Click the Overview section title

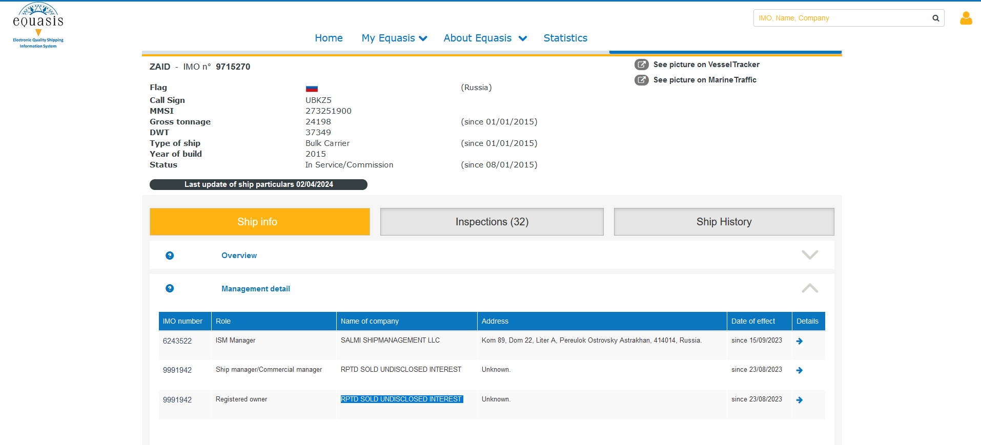(239, 256)
